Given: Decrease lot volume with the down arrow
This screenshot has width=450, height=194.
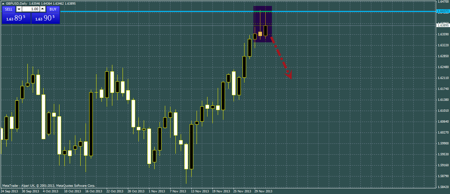Looking at the screenshot, I should (x=19, y=9).
